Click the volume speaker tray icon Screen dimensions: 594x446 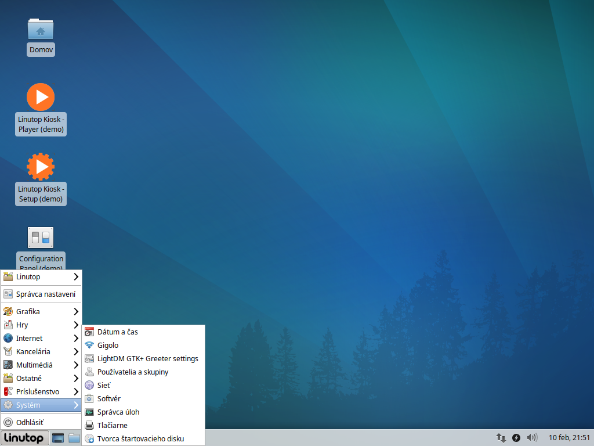(x=532, y=438)
